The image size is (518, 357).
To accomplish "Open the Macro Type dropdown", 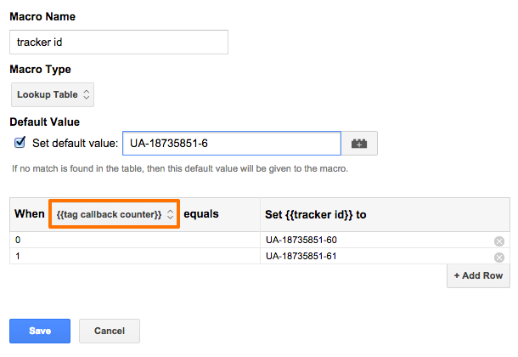I will (53, 94).
